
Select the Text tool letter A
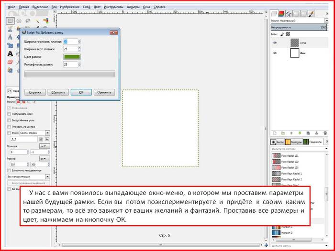[x=10, y=54]
